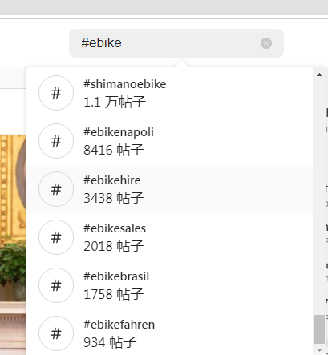Click the 1.1 万帖子 count under #shimanoebike
Viewport: 328px width, 355px height.
(115, 102)
